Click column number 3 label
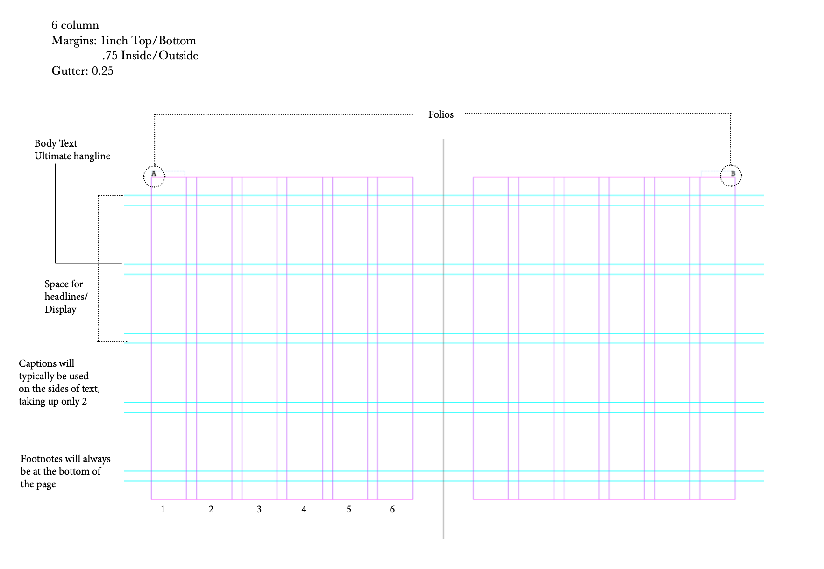The height and width of the screenshot is (569, 824). pyautogui.click(x=259, y=510)
